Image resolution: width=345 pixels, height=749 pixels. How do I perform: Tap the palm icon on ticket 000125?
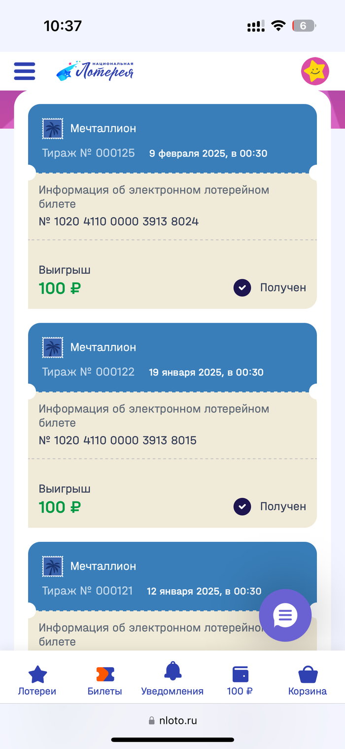coord(53,129)
